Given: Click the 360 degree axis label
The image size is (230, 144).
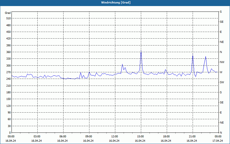Looking at the screenshot, I should click(8, 52).
